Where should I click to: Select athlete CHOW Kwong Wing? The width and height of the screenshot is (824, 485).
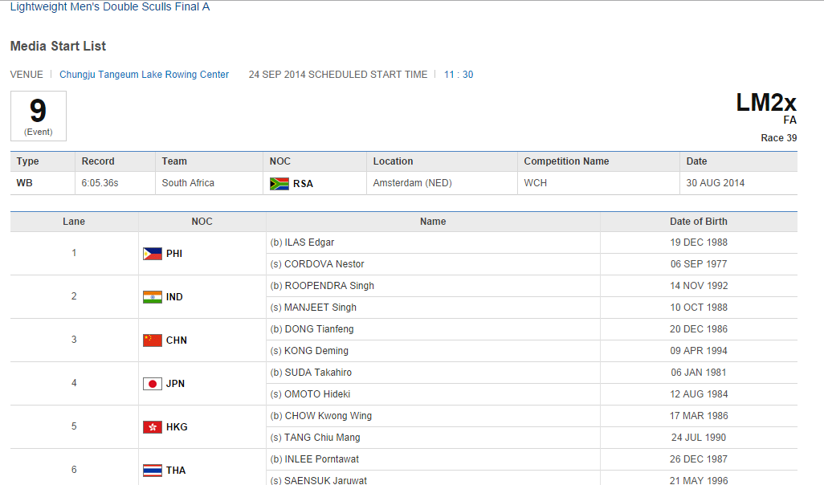pos(328,416)
